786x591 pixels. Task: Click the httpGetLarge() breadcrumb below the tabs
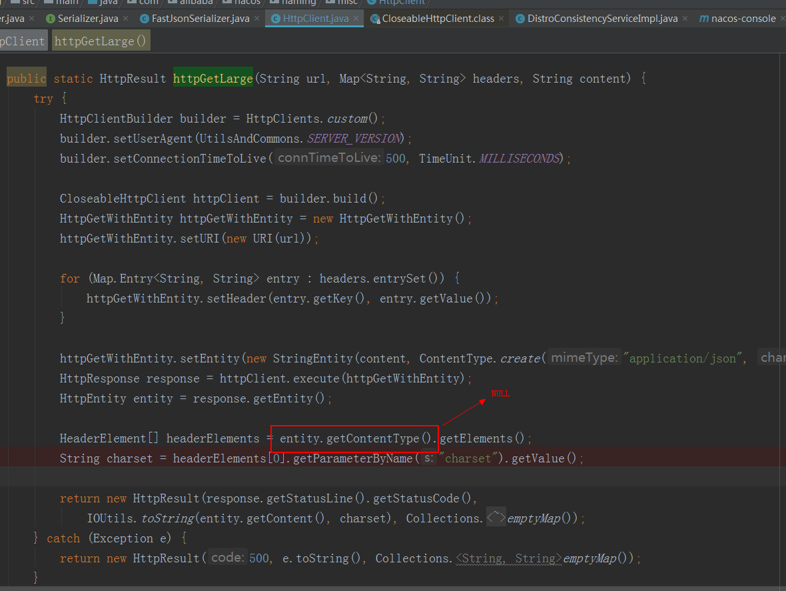tap(101, 40)
